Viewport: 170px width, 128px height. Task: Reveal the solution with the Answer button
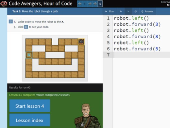[x=147, y=11]
